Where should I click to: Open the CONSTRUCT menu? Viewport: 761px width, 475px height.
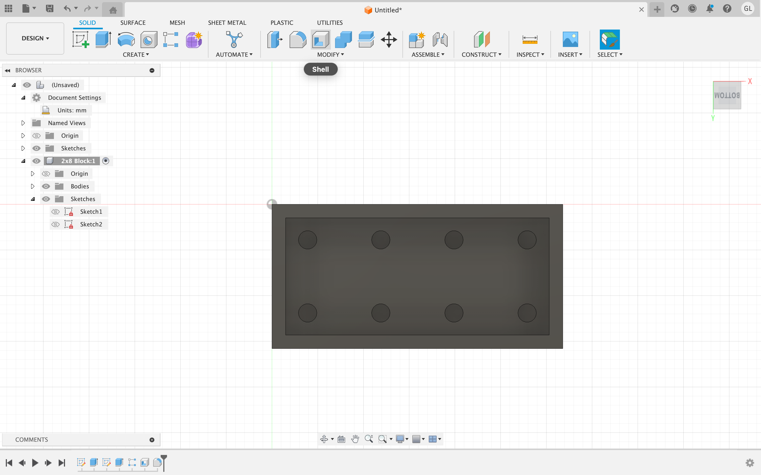point(481,55)
